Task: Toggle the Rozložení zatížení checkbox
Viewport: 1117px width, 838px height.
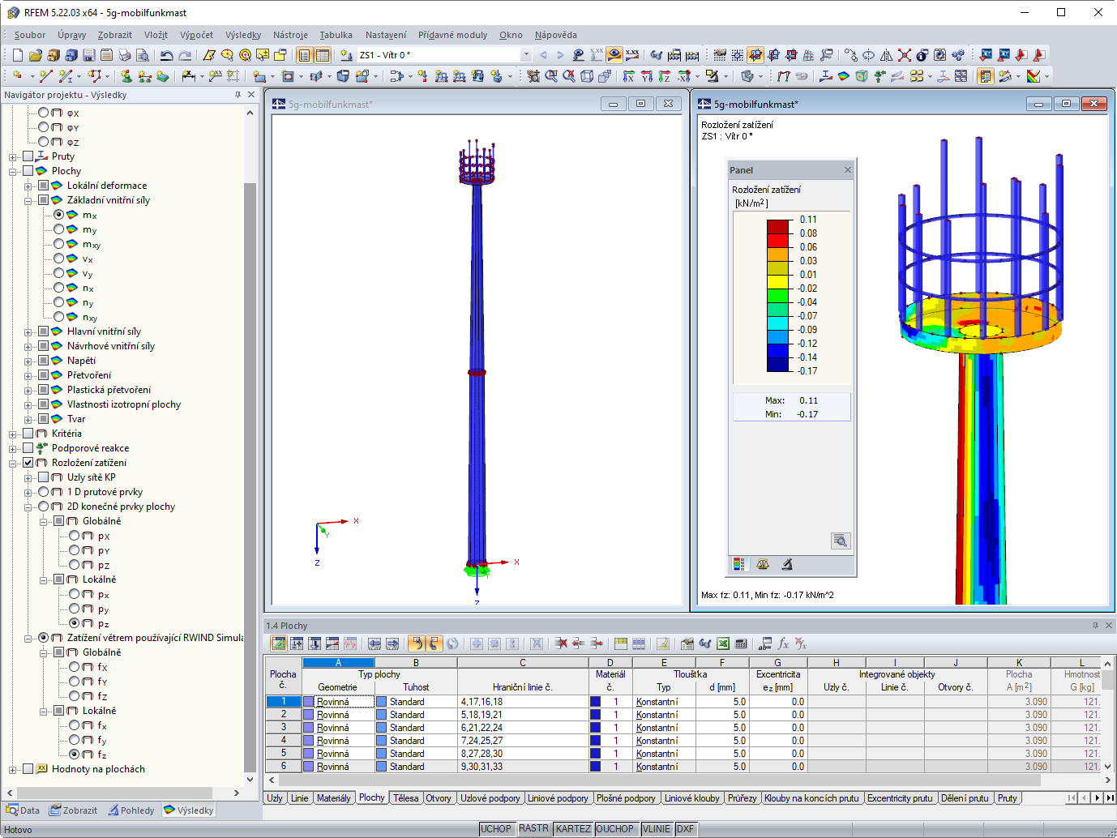Action: [x=28, y=463]
